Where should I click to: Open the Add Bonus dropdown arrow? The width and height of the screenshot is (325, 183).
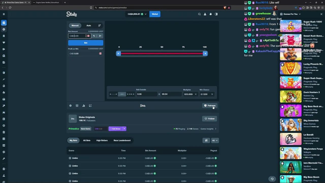tap(124, 129)
